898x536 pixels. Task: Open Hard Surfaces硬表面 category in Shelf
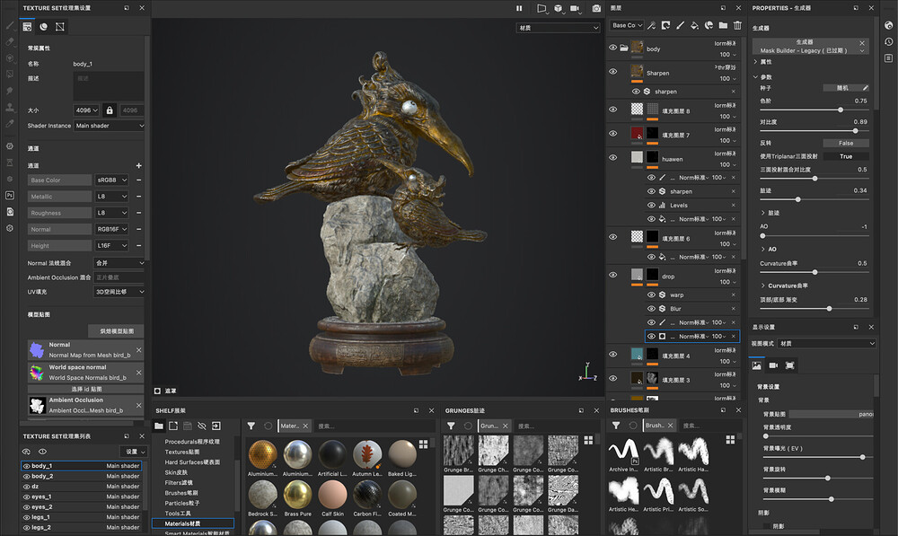pos(192,462)
